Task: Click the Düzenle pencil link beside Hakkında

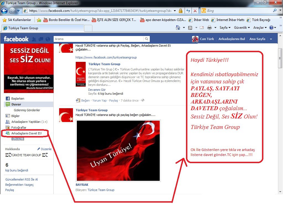Action: click(44, 149)
